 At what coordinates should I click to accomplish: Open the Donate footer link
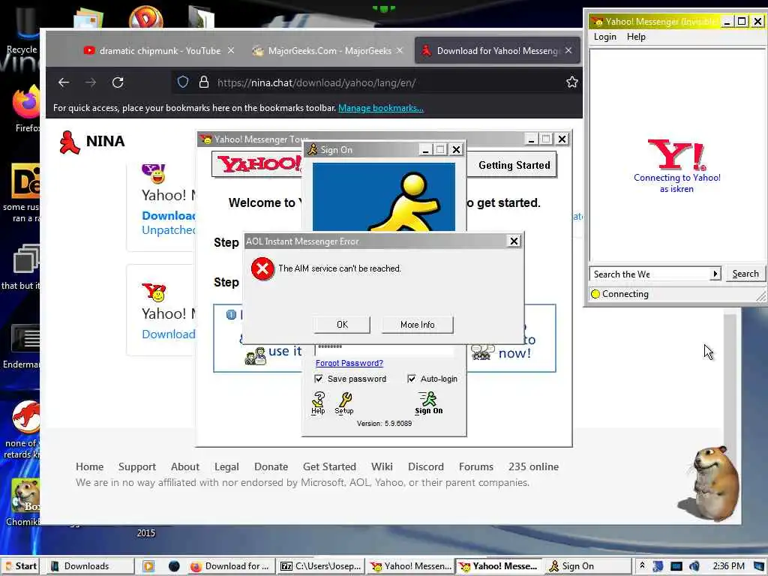(x=271, y=466)
